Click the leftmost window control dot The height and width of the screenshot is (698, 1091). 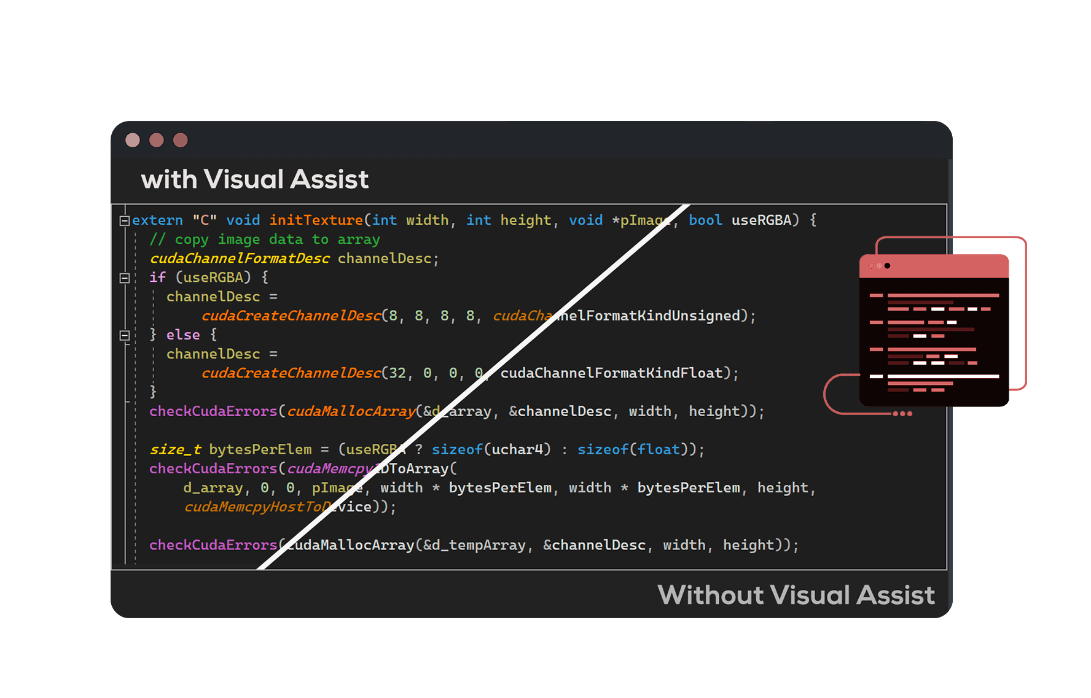132,140
